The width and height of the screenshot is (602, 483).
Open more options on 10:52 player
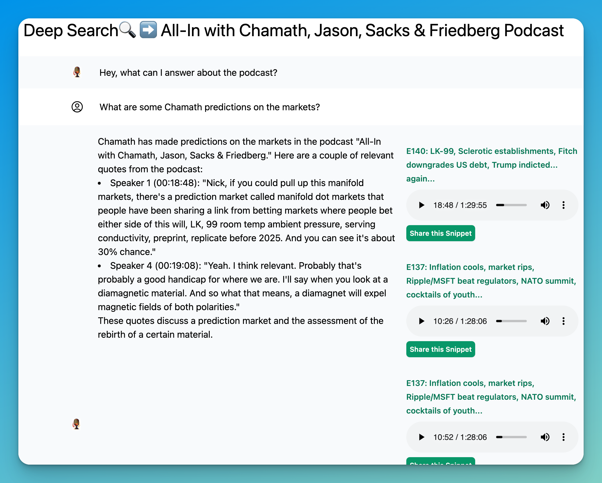564,437
